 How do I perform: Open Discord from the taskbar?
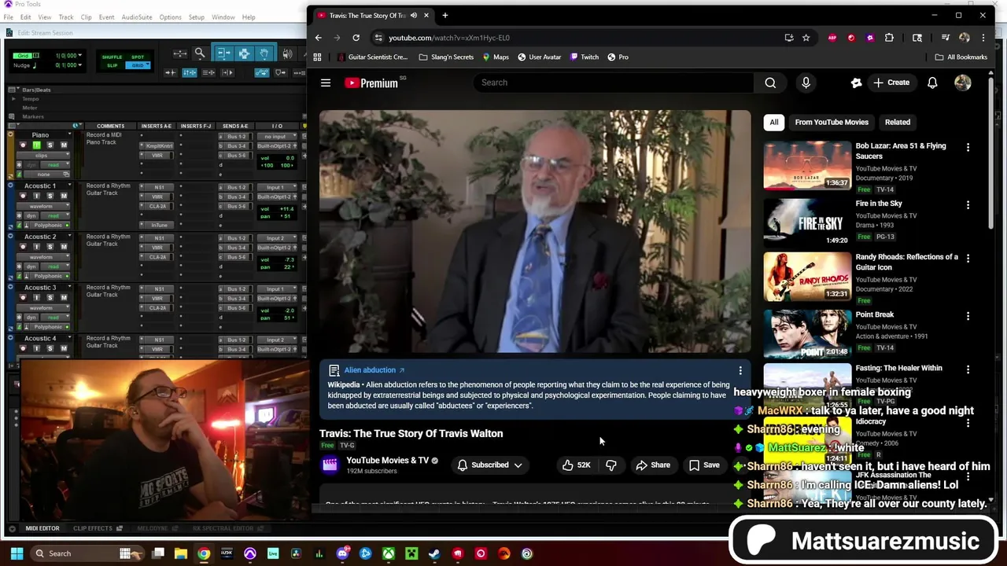point(342,553)
